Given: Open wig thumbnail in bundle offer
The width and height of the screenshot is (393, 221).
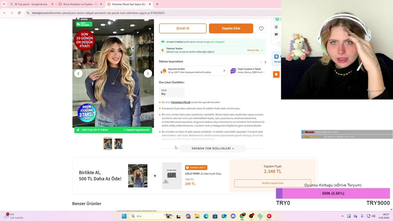Looking at the screenshot, I should [x=138, y=176].
